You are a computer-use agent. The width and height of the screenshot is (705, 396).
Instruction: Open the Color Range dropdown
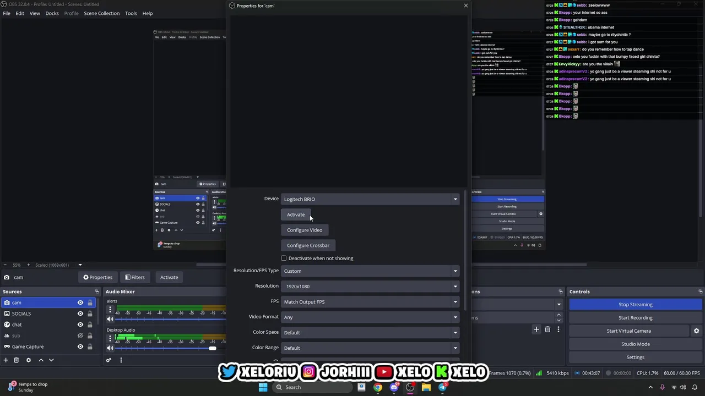(x=370, y=348)
